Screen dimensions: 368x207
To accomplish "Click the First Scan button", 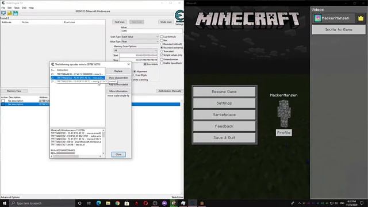I will [x=120, y=22].
